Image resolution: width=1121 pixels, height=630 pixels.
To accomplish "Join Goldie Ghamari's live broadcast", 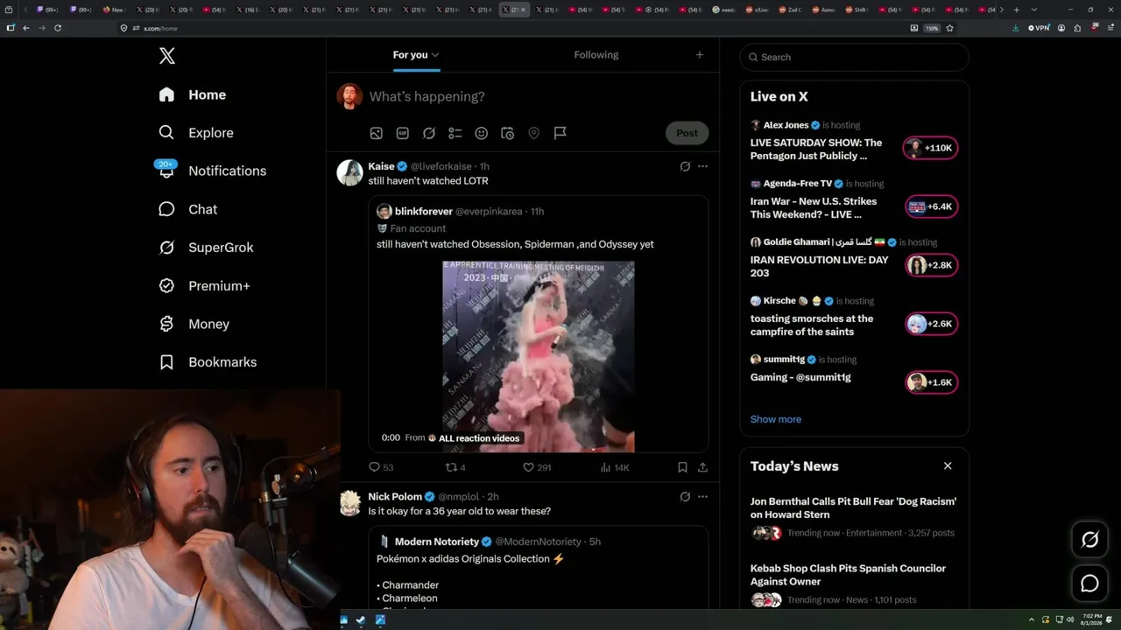I will click(x=931, y=265).
